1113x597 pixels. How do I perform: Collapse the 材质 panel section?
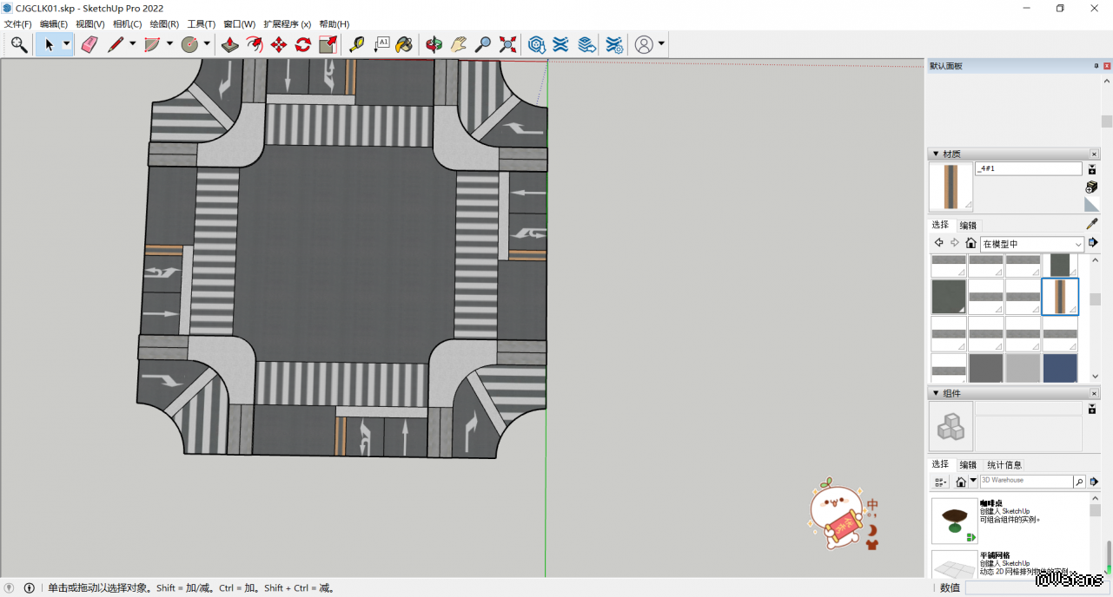click(934, 154)
